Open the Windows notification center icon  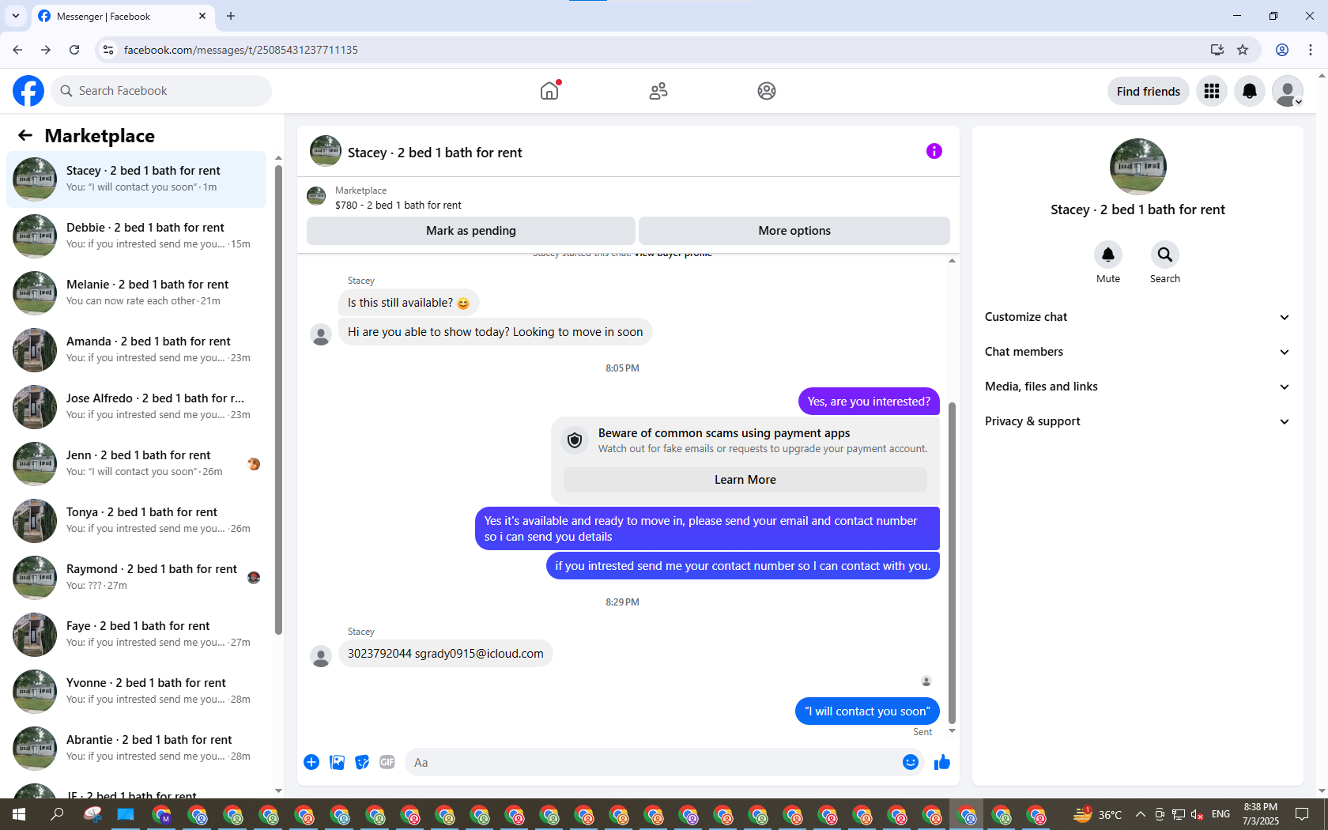1302,814
